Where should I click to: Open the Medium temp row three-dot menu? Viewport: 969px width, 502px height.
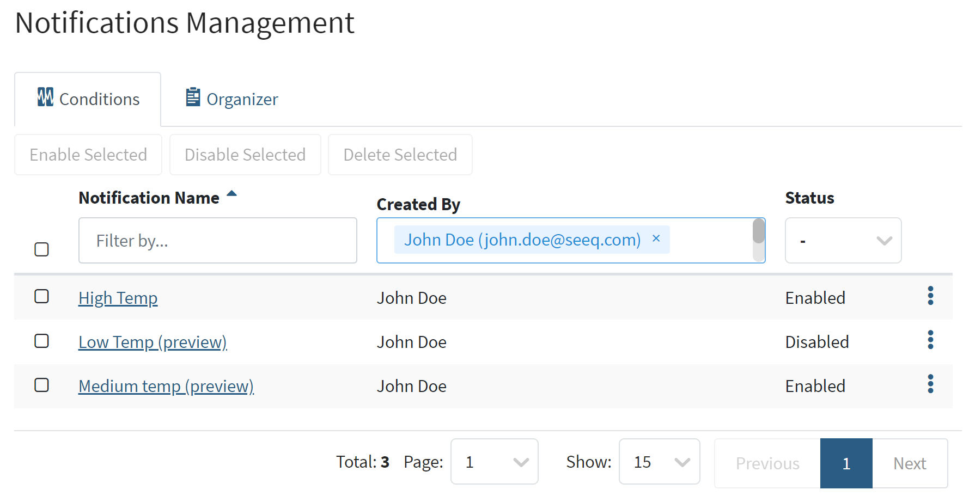pos(930,384)
